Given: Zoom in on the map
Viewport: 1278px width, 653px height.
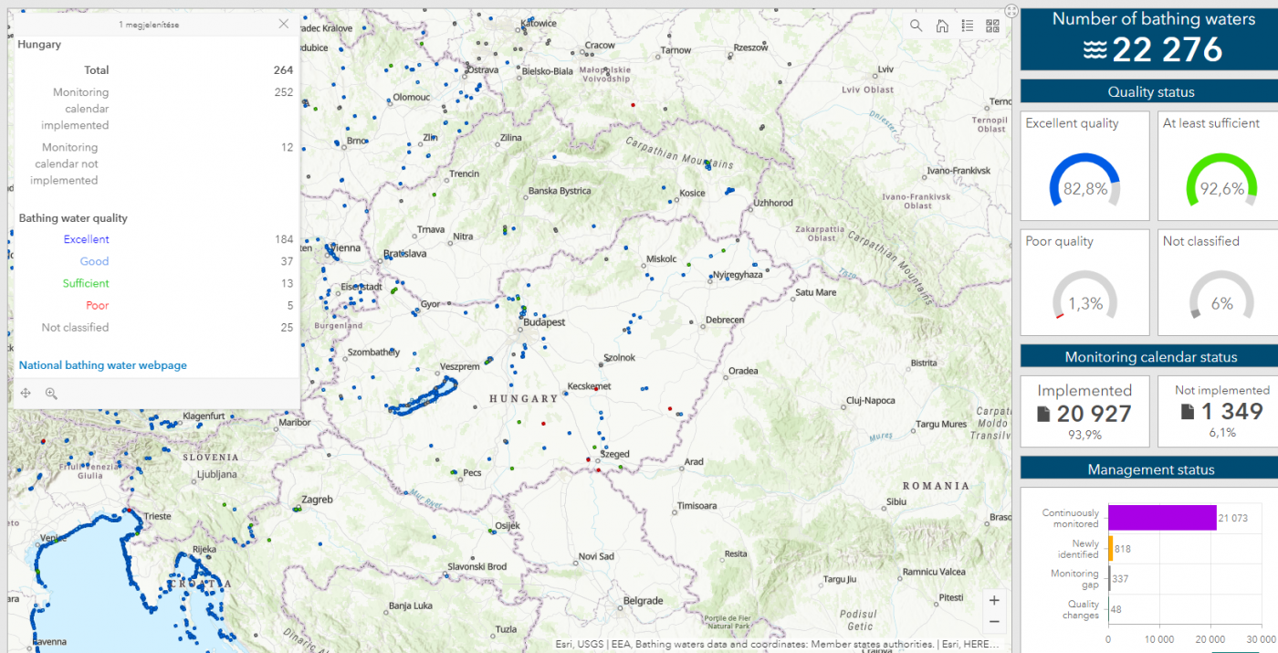Looking at the screenshot, I should (994, 600).
